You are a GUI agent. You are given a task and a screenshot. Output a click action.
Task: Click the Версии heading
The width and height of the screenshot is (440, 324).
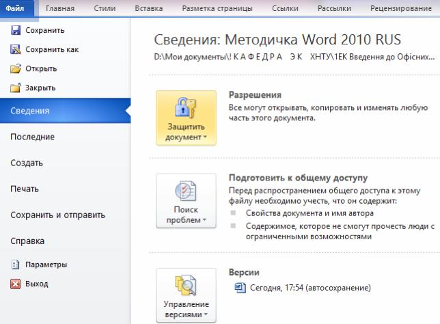tap(244, 272)
